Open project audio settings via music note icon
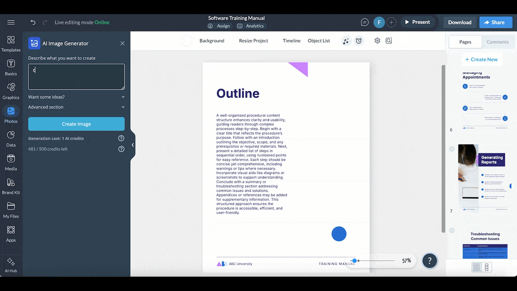The image size is (517, 291). pyautogui.click(x=346, y=41)
